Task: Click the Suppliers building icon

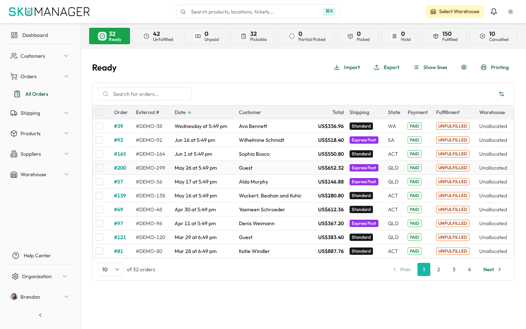Action: tap(14, 154)
